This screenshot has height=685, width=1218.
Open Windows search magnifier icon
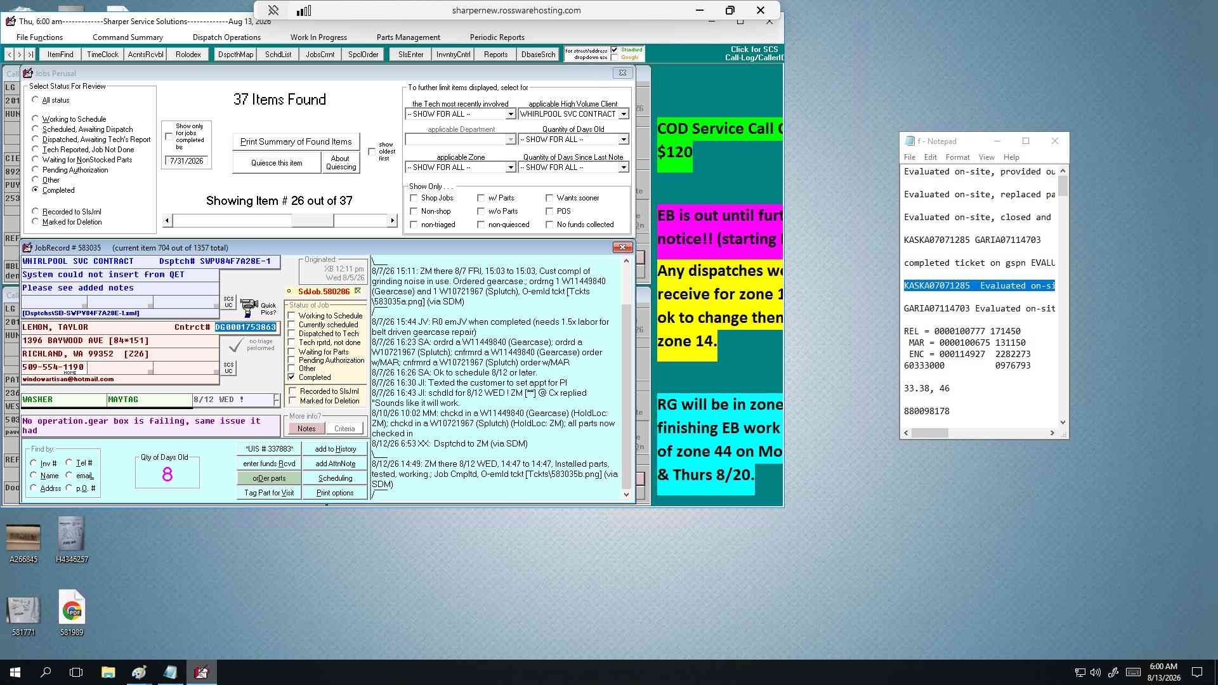(x=46, y=672)
